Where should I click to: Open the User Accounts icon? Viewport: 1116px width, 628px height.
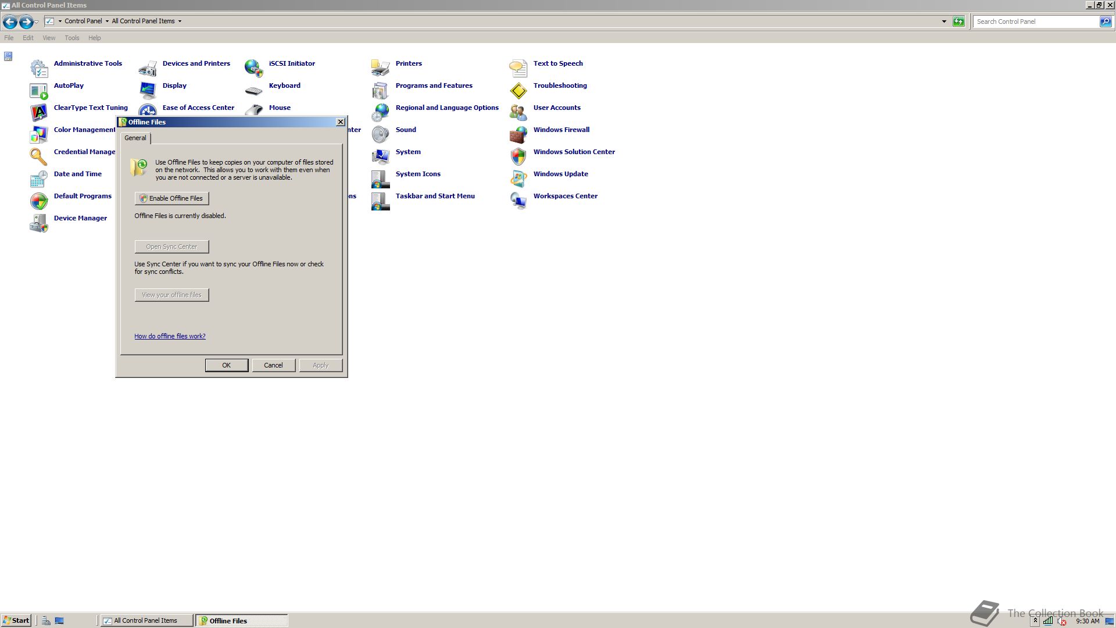coord(518,113)
